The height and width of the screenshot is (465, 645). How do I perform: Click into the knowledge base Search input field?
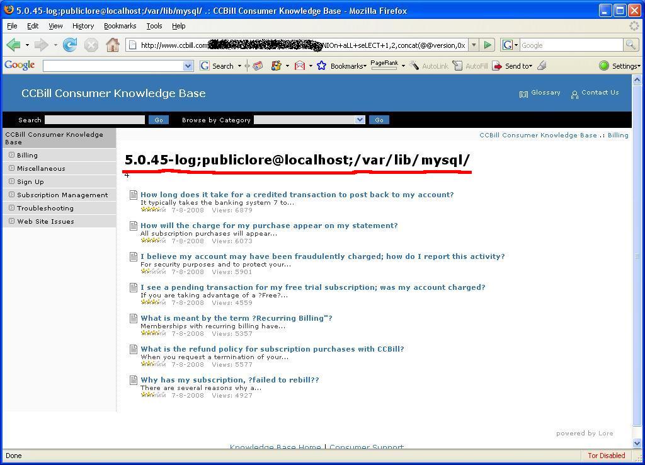(x=94, y=120)
